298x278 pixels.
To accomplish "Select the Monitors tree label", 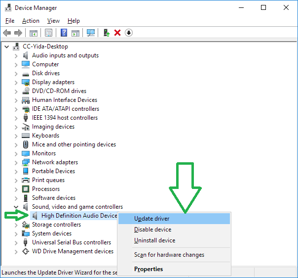I will click(x=44, y=153).
